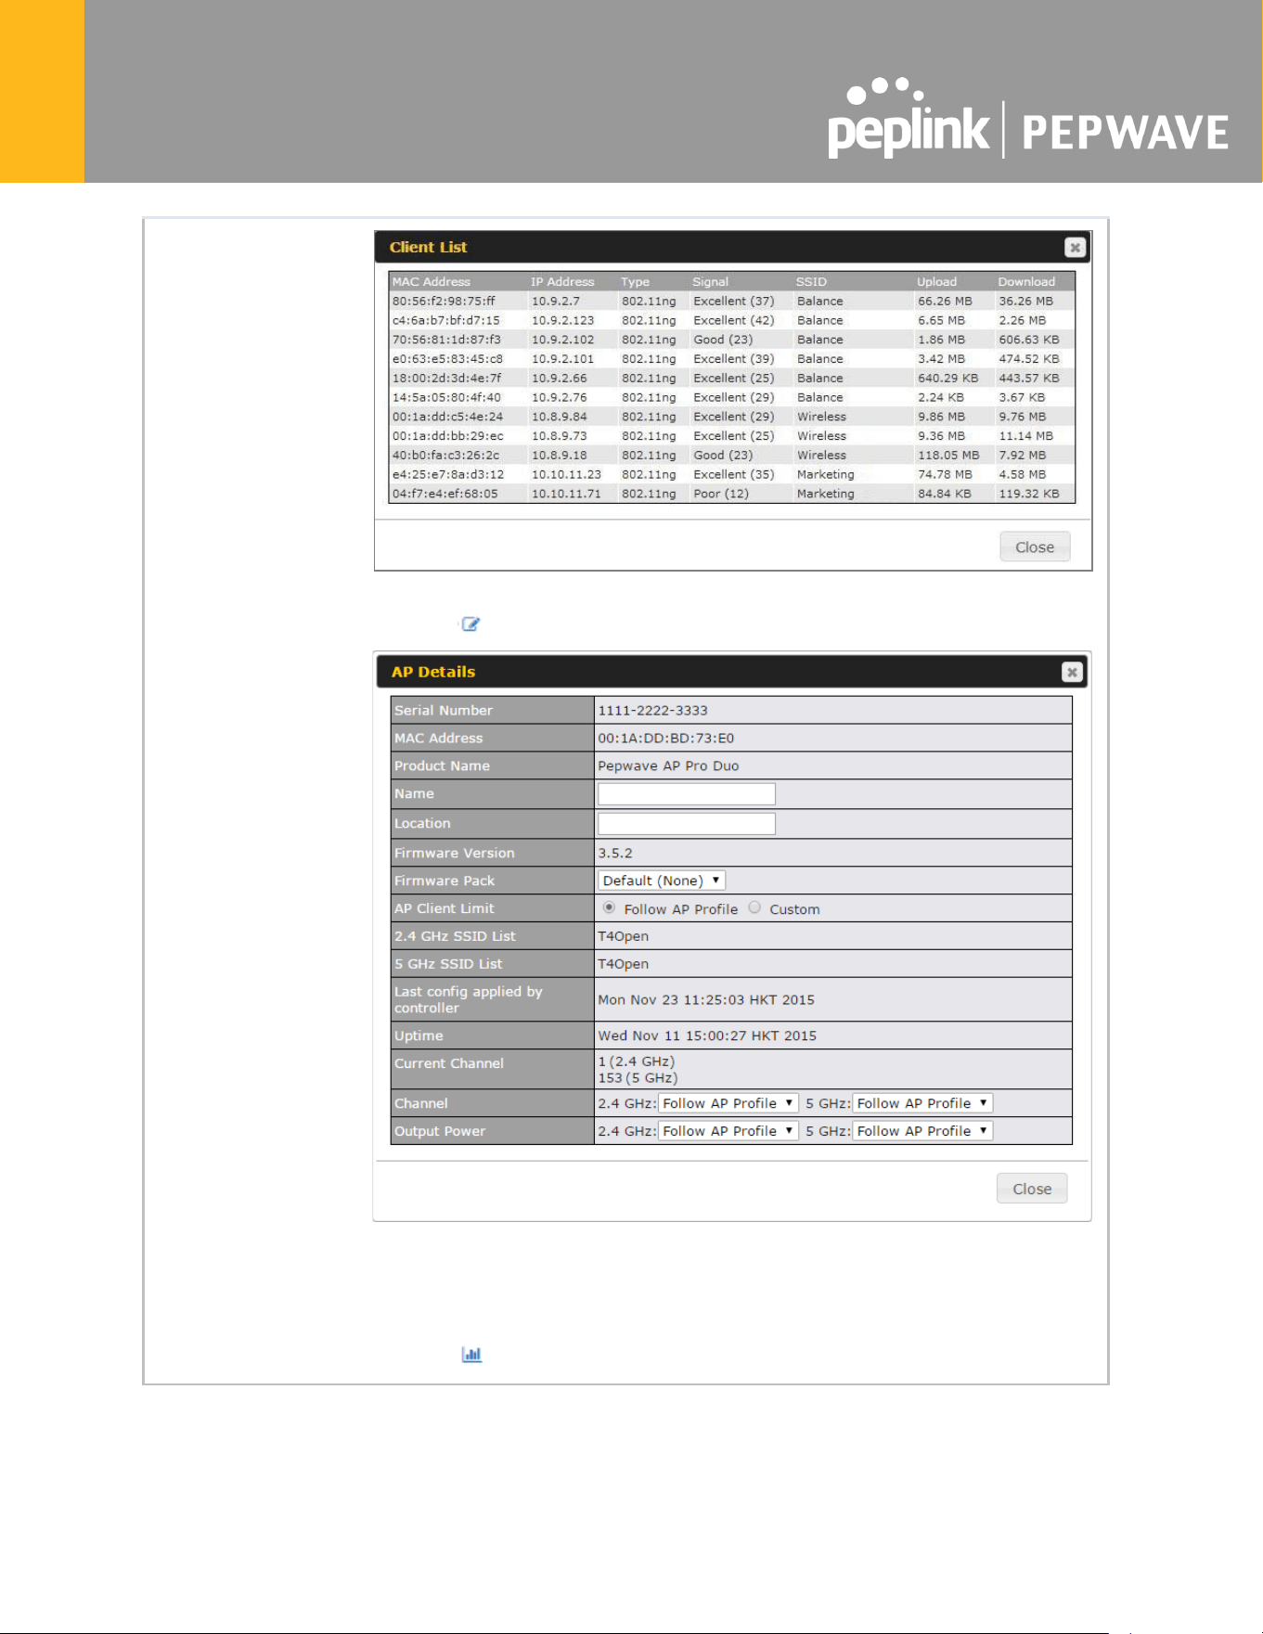Open the 2.4 GHz Output Power dropdown
Image resolution: width=1263 pixels, height=1634 pixels.
(x=728, y=1131)
